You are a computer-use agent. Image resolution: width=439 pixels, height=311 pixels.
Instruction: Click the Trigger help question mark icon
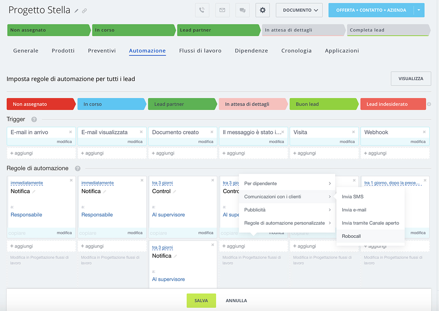pos(34,119)
